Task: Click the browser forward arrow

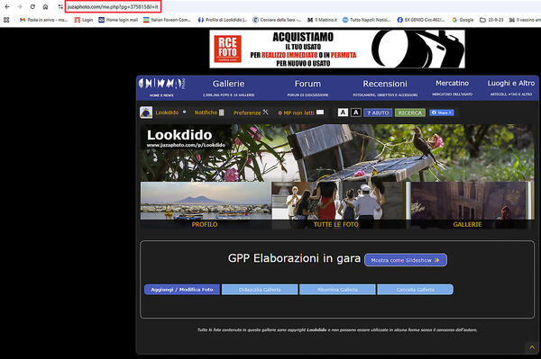Action: (20, 7)
